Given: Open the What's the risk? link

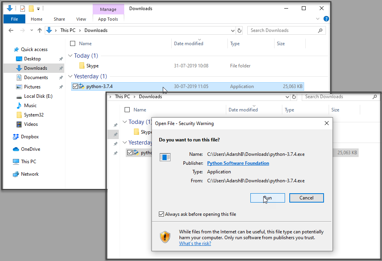Looking at the screenshot, I should [195, 243].
